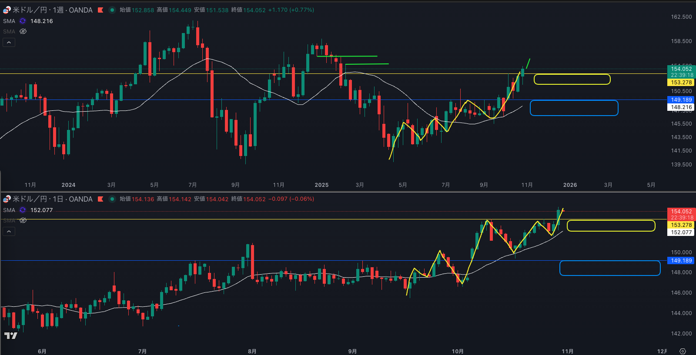This screenshot has height=355, width=696.
Task: Click the green market status dot on daily chart
Action: pos(112,199)
